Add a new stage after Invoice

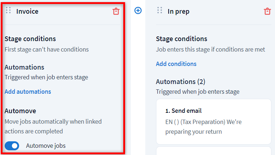[x=138, y=10]
